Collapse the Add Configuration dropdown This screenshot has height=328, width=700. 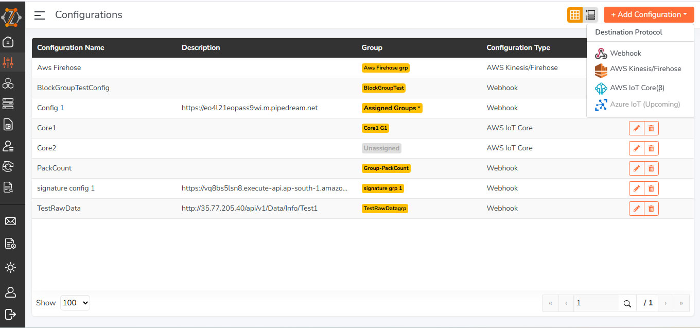[649, 15]
